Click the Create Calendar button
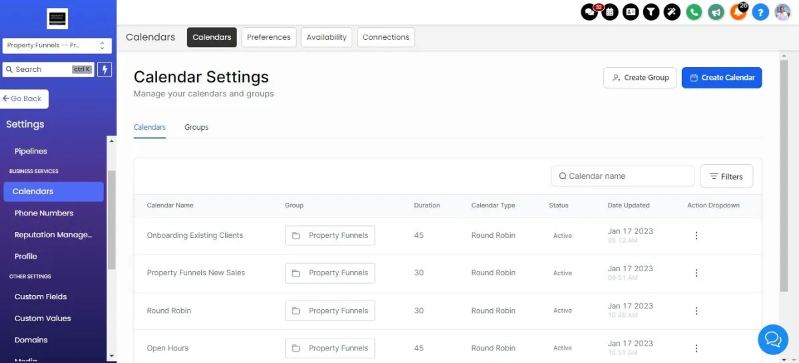This screenshot has width=799, height=363. point(722,78)
